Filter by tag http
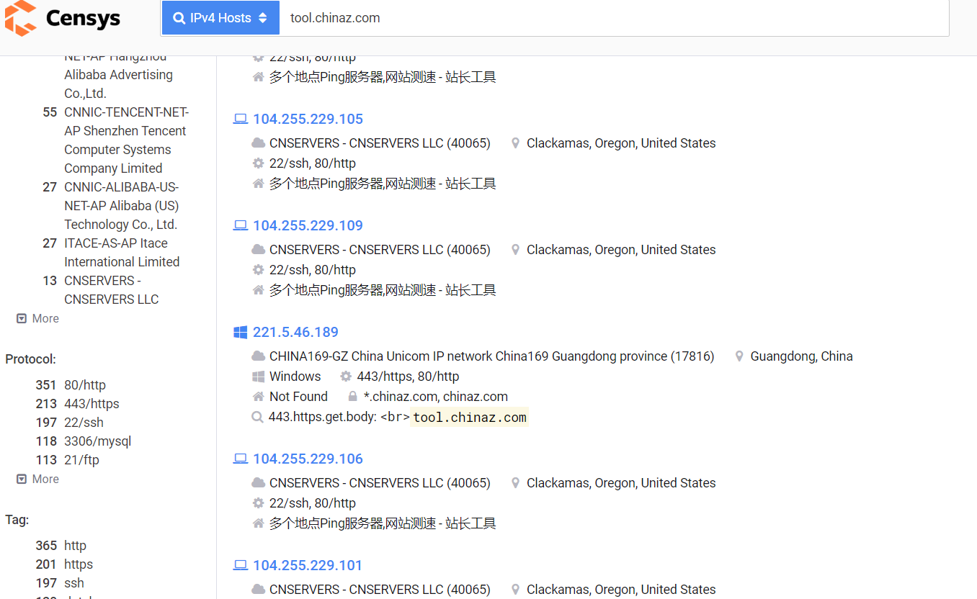The height and width of the screenshot is (599, 977). tap(75, 546)
